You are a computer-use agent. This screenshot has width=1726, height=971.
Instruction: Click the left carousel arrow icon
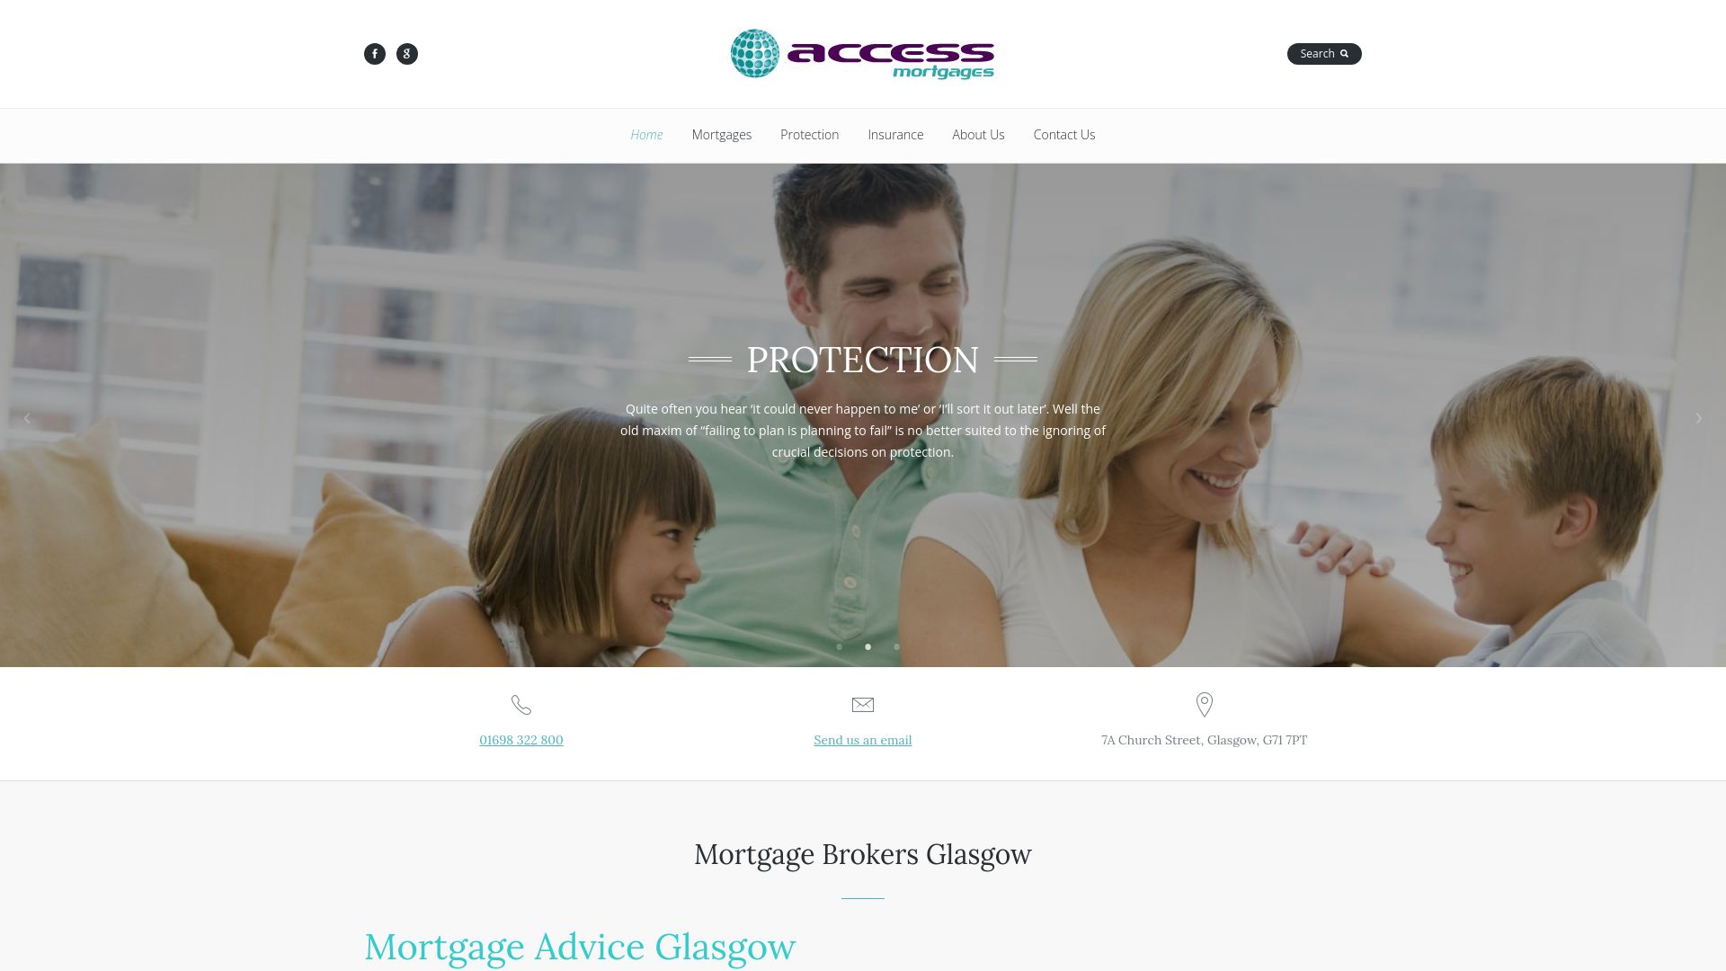tap(26, 415)
